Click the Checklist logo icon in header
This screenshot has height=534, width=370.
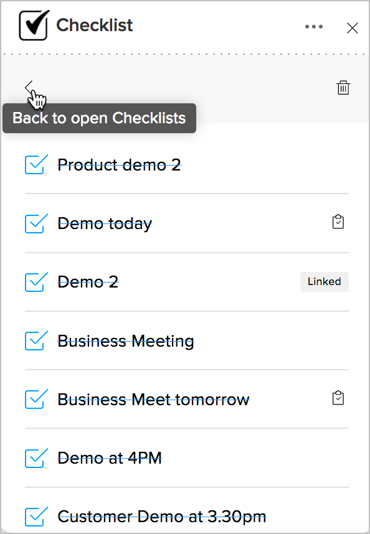[34, 25]
